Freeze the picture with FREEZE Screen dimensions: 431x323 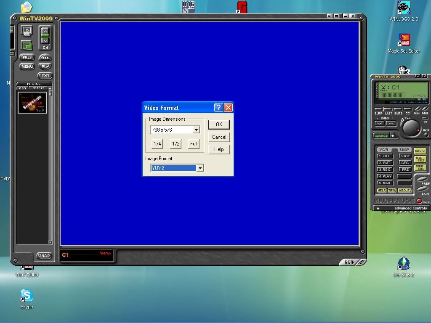[38, 88]
